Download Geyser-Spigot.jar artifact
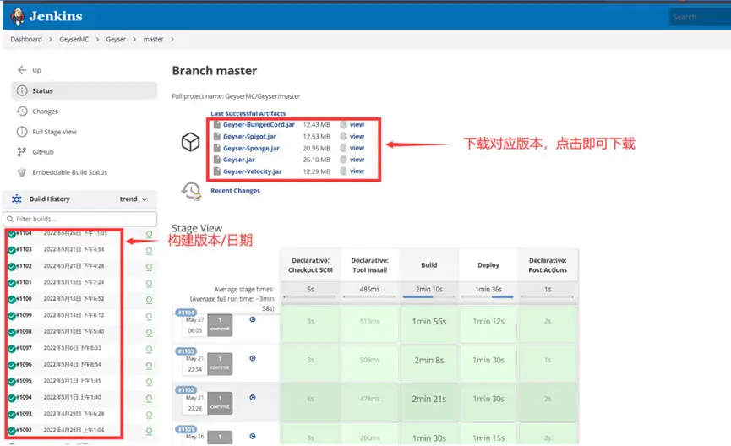The image size is (731, 446). [x=249, y=137]
